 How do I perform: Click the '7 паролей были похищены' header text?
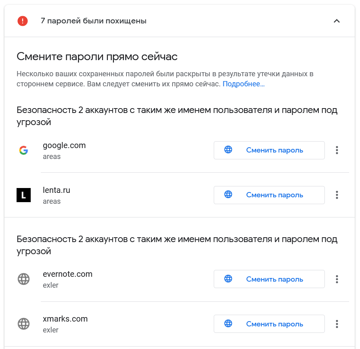click(93, 21)
